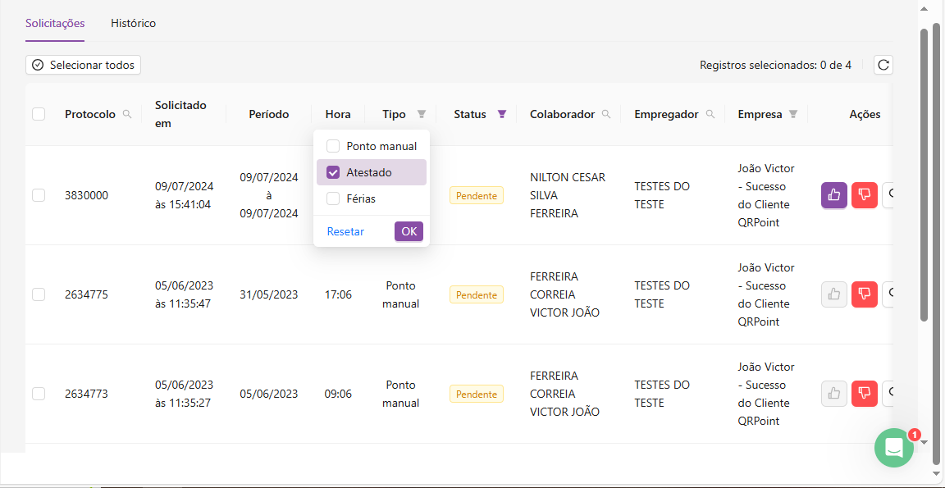Click the Resetar link in the filter popup
945x488 pixels.
[x=345, y=231]
